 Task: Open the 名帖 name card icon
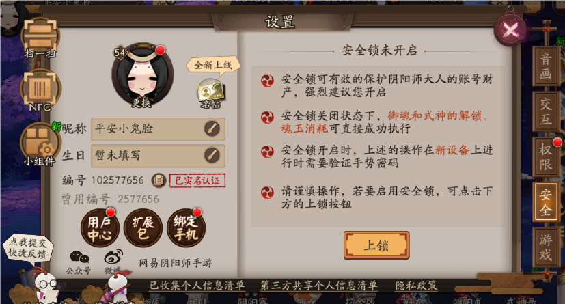pyautogui.click(x=211, y=94)
